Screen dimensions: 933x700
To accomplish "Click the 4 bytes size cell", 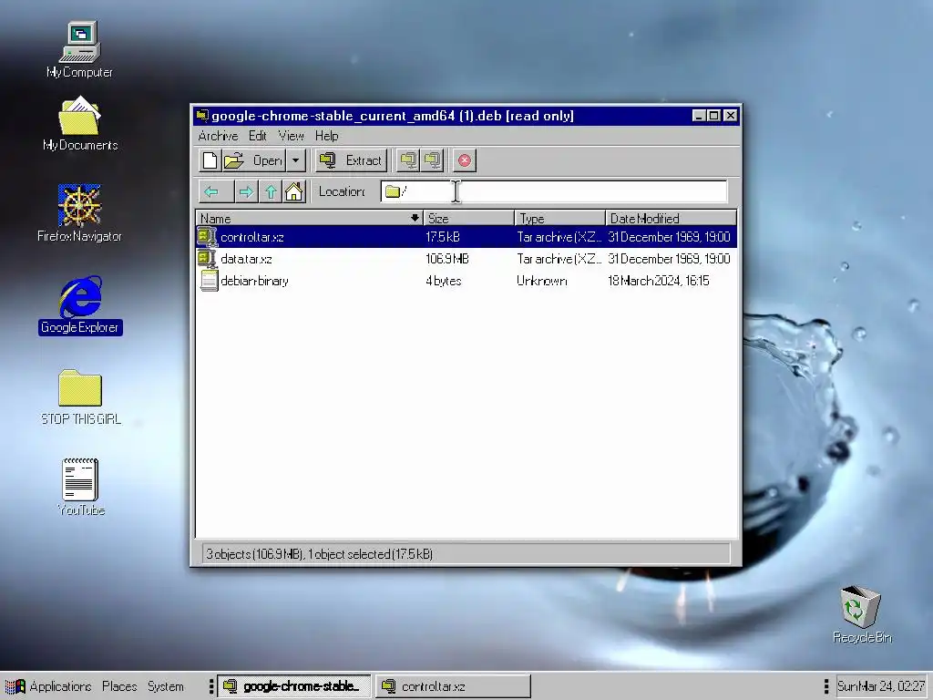I will [x=444, y=281].
